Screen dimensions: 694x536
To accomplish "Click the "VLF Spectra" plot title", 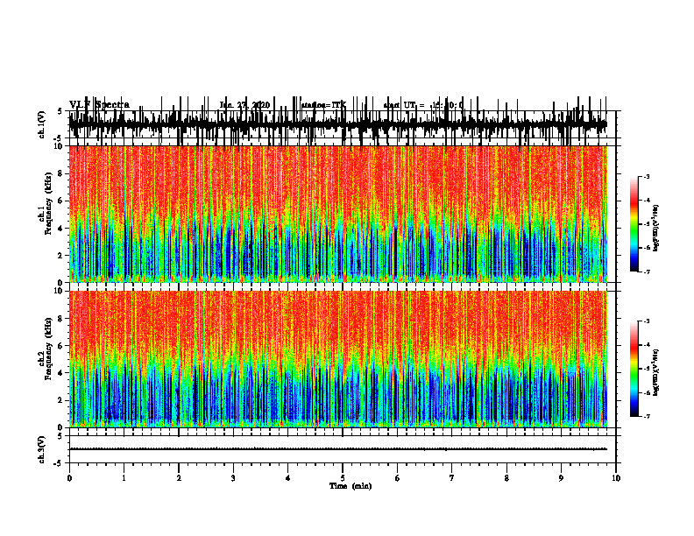I will tap(100, 105).
